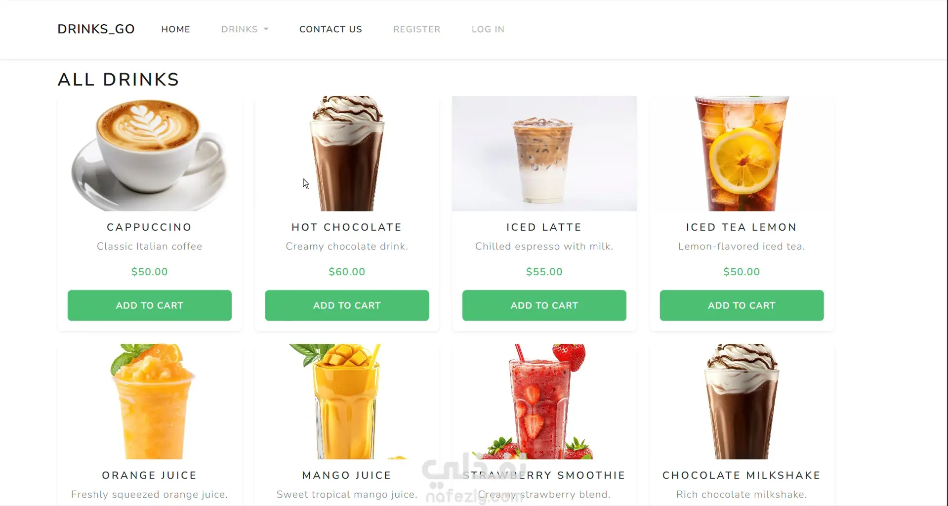Add Cappuccino to cart
948x506 pixels.
pos(150,305)
